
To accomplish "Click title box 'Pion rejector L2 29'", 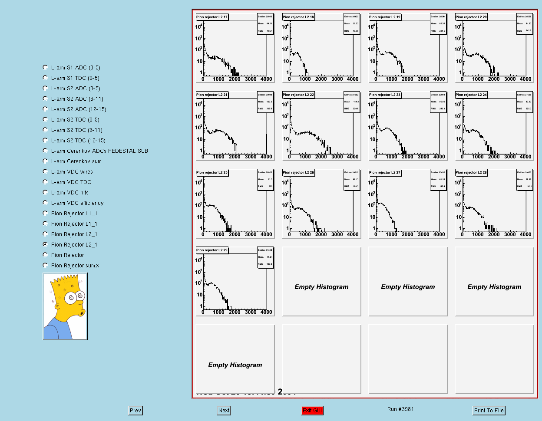I will [212, 250].
